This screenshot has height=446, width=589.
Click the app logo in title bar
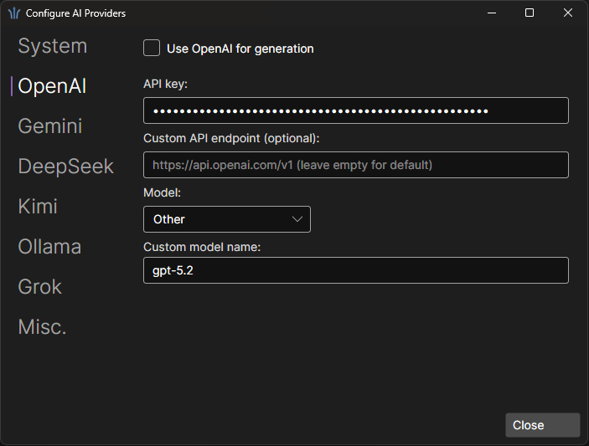[14, 13]
